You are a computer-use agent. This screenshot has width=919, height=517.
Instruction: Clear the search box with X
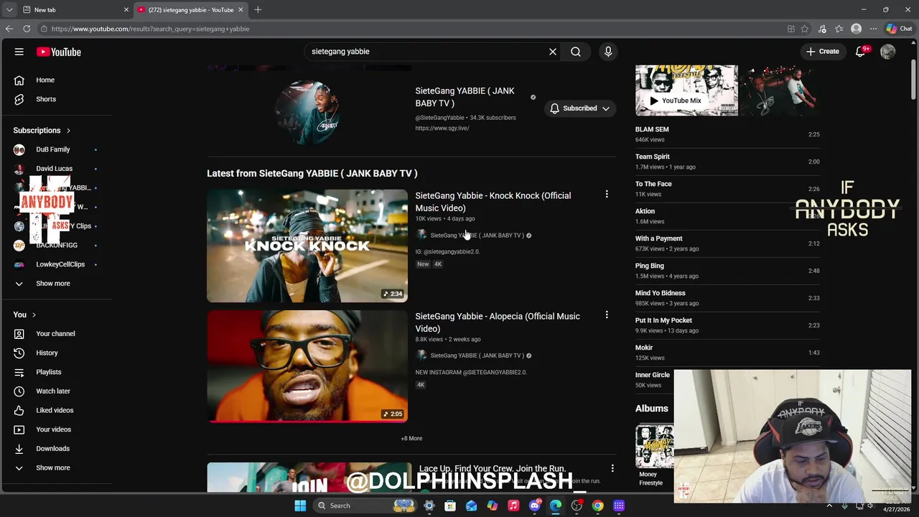tap(553, 52)
